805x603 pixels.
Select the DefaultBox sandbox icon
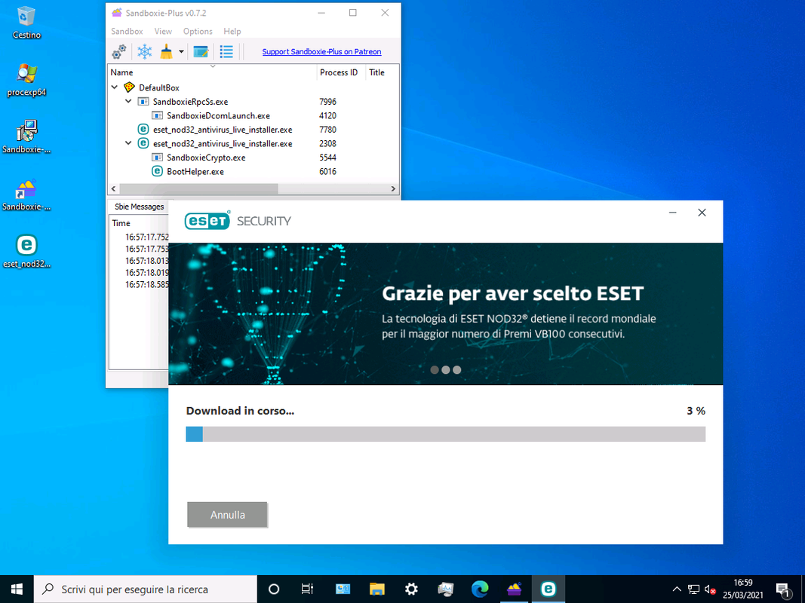coord(129,87)
